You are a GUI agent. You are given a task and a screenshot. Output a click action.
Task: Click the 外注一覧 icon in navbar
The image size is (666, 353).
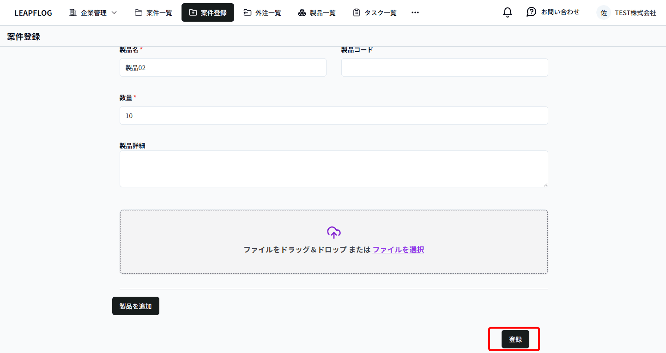(x=248, y=12)
